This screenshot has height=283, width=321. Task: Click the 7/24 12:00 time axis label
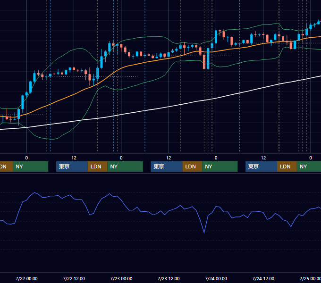pos(263,278)
